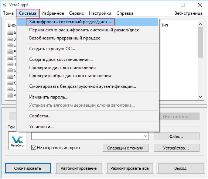Close the VeraCrypt window

pos(200,5)
